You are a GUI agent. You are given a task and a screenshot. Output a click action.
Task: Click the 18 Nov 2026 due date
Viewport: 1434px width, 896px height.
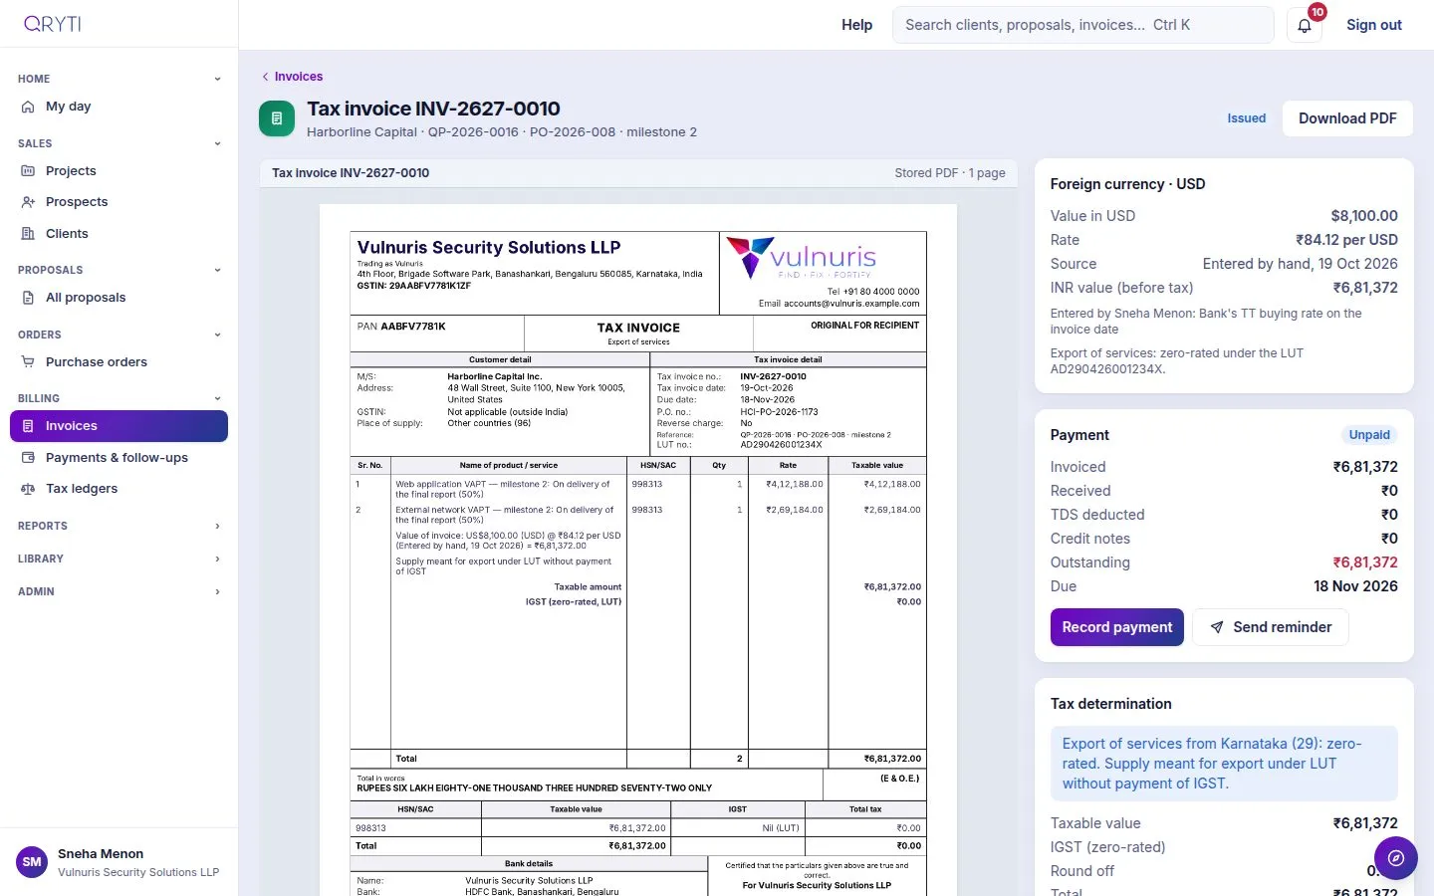[x=1355, y=586]
